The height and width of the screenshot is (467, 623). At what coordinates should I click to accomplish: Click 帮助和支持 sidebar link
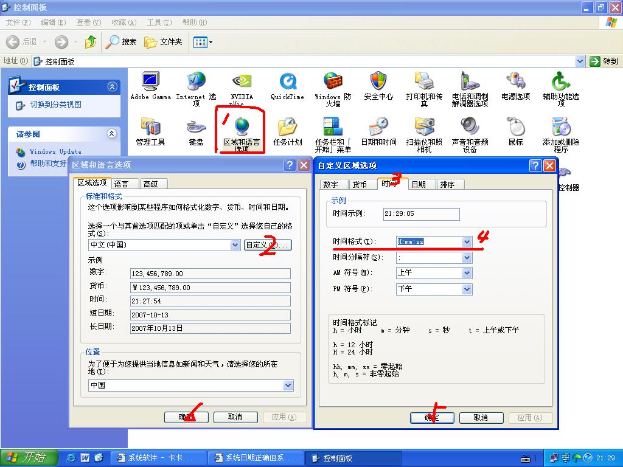point(48,163)
